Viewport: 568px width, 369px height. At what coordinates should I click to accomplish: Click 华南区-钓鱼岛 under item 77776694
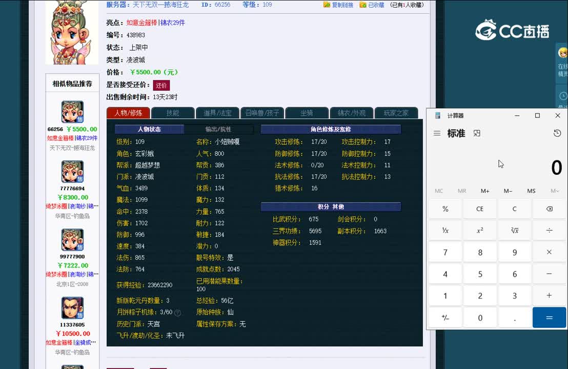(72, 216)
